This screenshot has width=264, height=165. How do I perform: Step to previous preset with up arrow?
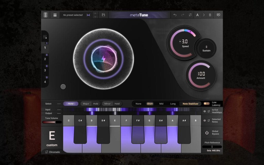[x=95, y=13]
